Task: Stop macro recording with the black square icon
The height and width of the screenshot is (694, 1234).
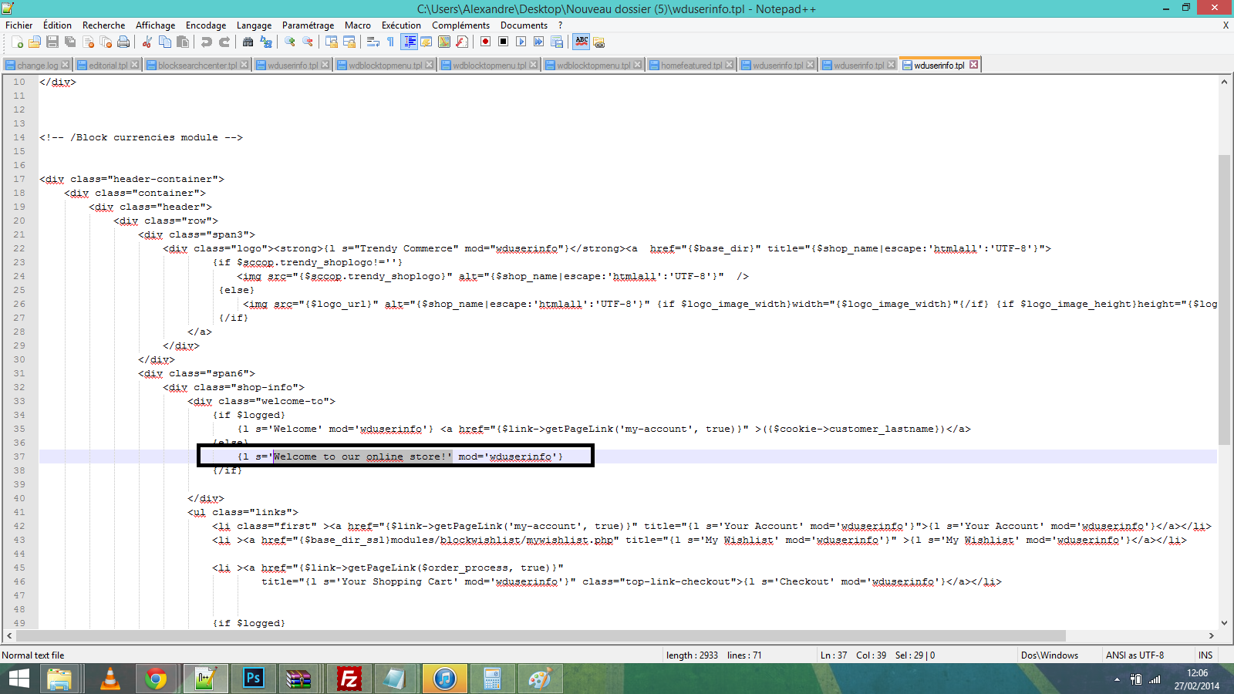Action: (x=503, y=42)
